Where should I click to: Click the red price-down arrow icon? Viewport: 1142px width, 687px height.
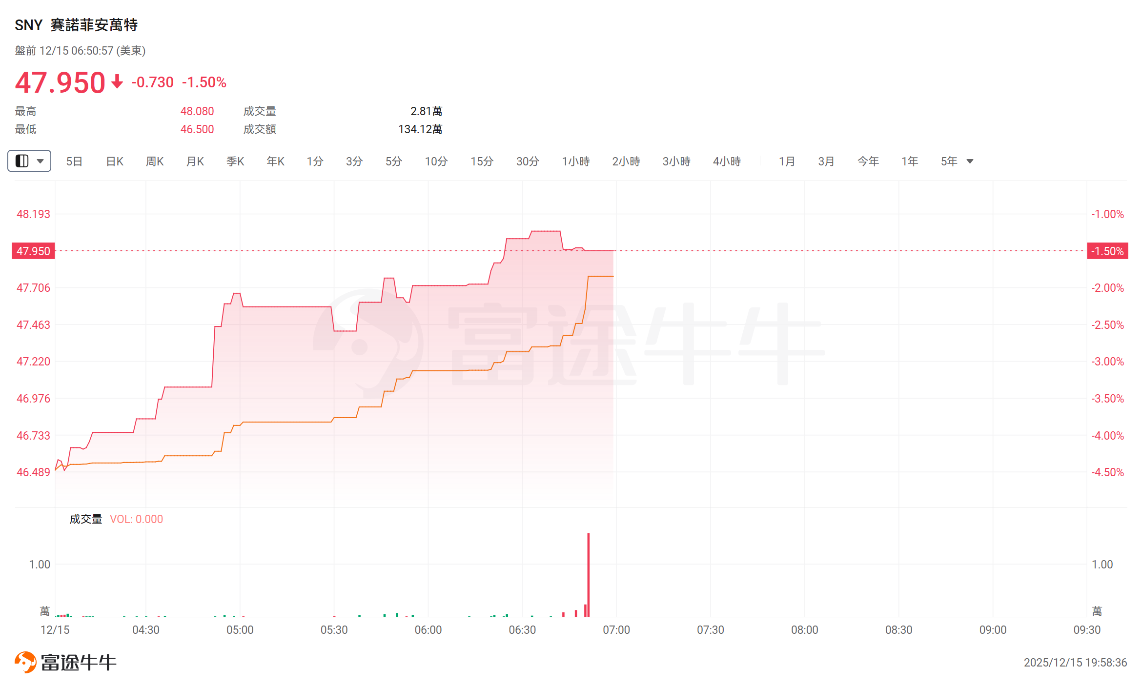117,81
